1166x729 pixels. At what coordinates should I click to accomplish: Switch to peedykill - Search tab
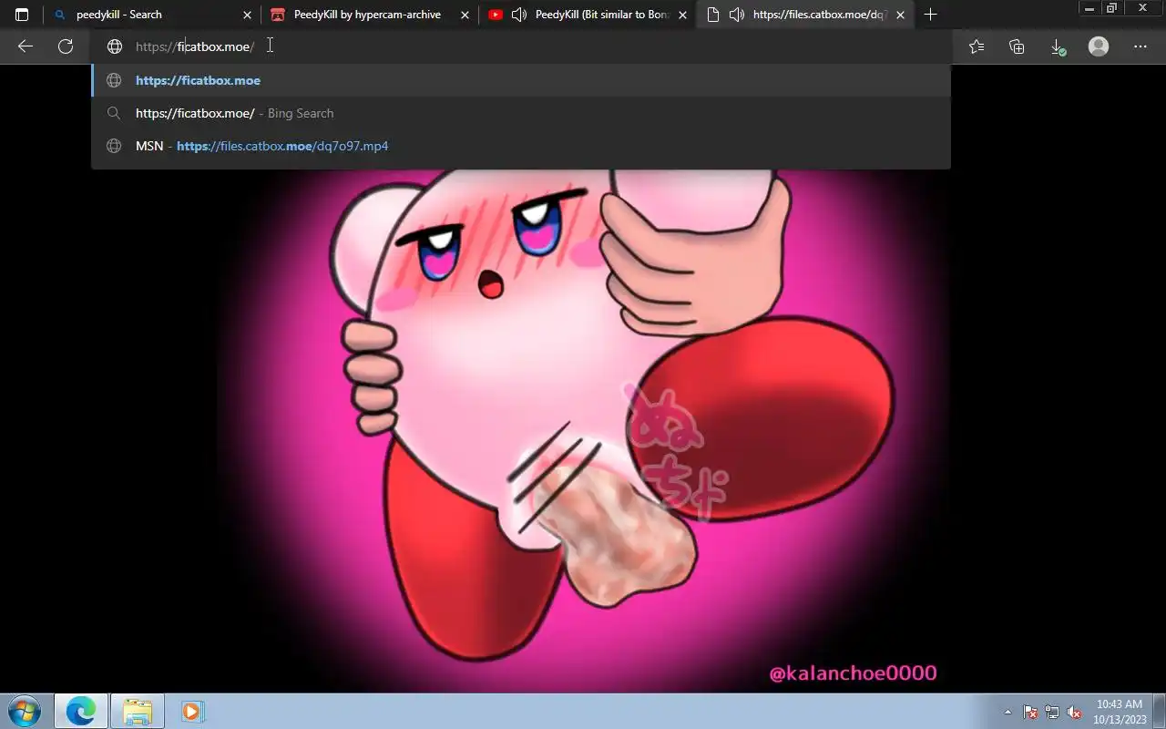click(x=151, y=15)
